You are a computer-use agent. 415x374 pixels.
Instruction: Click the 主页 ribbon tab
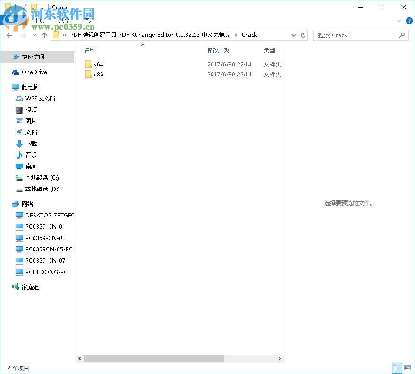(40, 20)
